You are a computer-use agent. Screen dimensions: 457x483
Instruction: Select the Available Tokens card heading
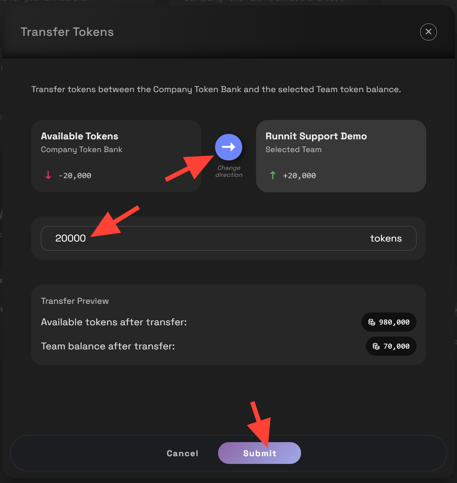tap(79, 136)
